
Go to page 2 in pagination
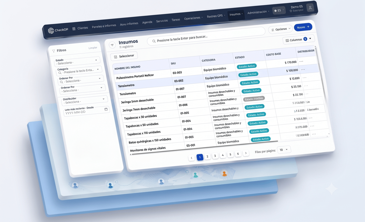click(207, 156)
